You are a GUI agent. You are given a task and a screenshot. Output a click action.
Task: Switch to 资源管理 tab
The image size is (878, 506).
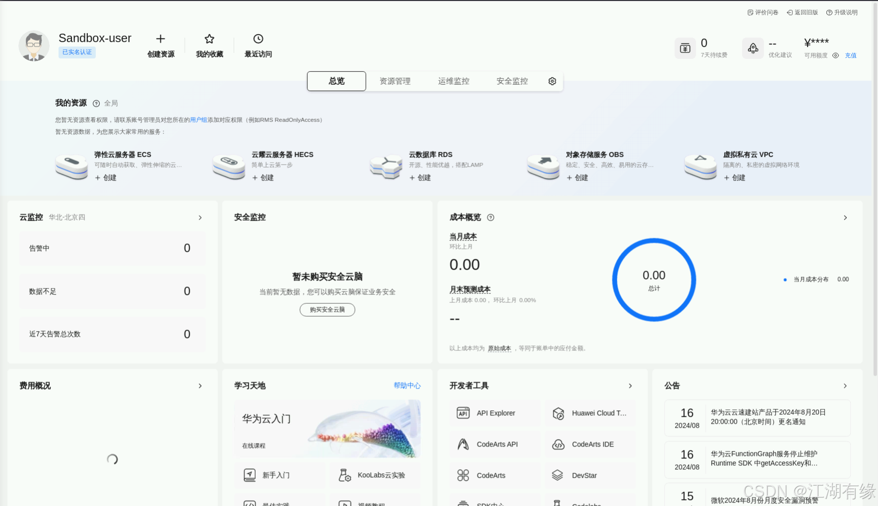pos(395,81)
